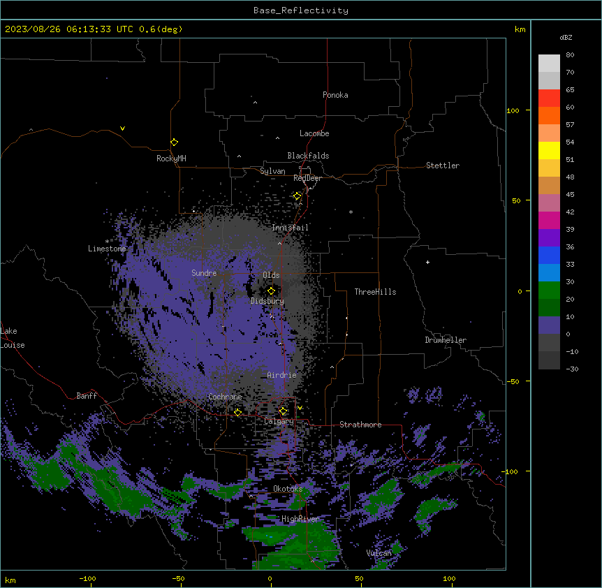Select the bright green 20–30 dBZ swatch

point(549,291)
